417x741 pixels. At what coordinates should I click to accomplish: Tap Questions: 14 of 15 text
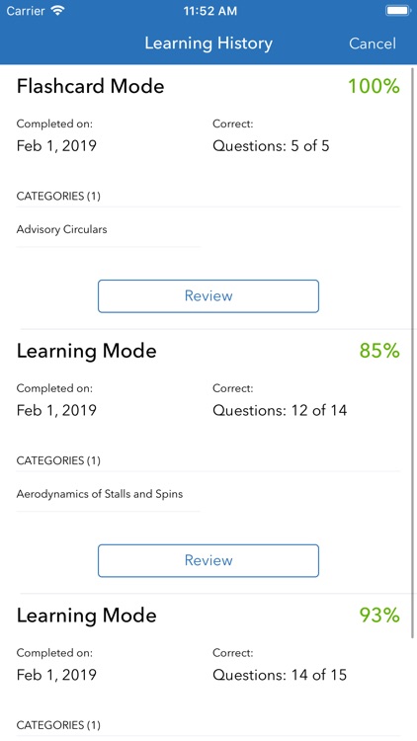280,676
